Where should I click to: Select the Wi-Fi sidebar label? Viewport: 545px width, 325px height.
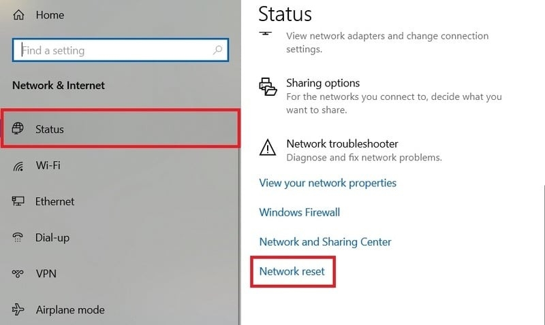click(48, 165)
